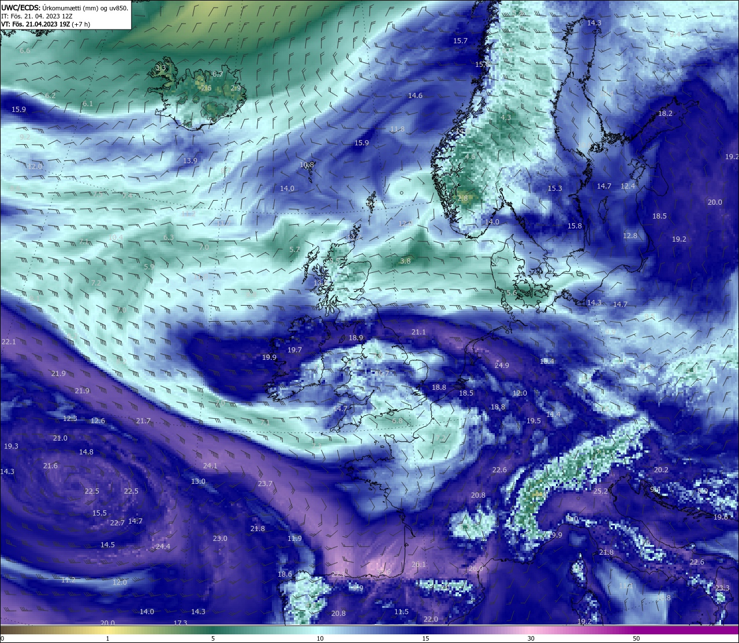The width and height of the screenshot is (739, 643).
Task: Click the 15.8 map value
Action: pos(574,226)
